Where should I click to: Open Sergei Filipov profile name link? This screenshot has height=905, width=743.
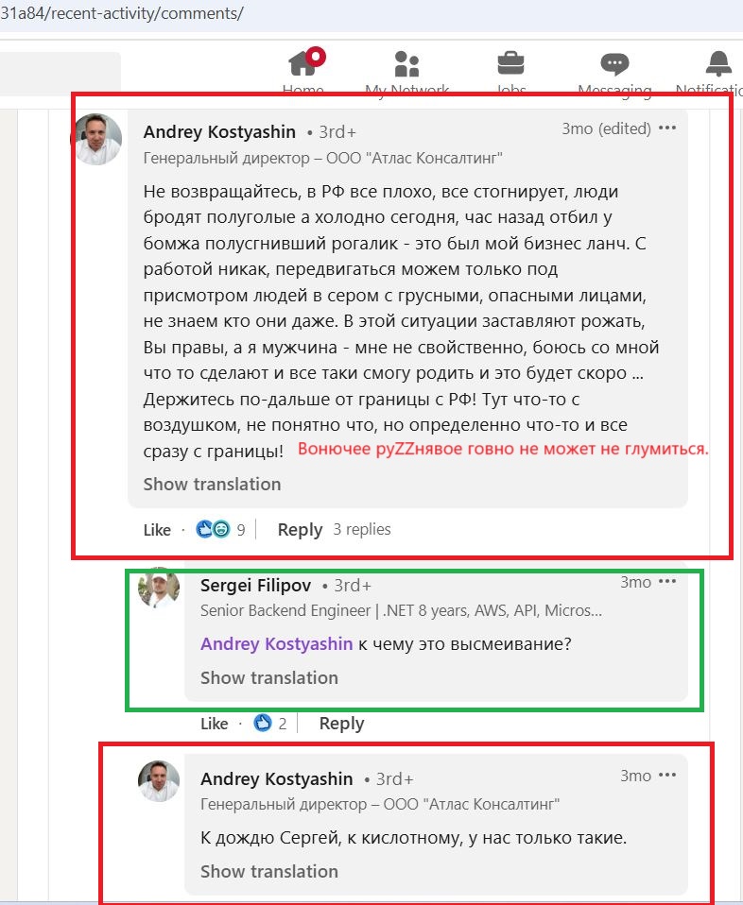tap(255, 586)
